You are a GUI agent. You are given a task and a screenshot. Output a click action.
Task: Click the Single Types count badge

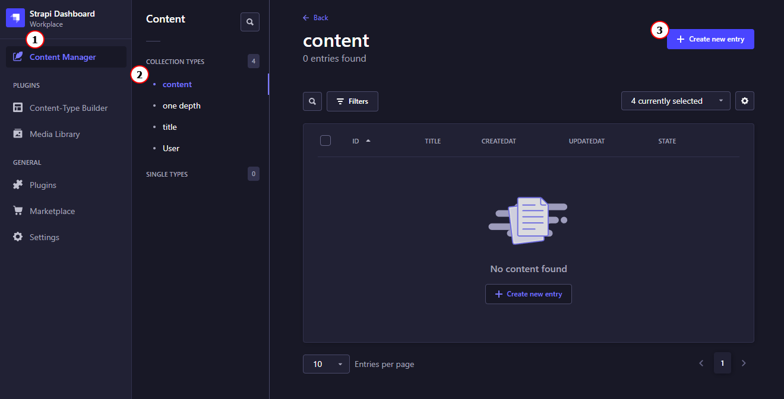coord(254,174)
